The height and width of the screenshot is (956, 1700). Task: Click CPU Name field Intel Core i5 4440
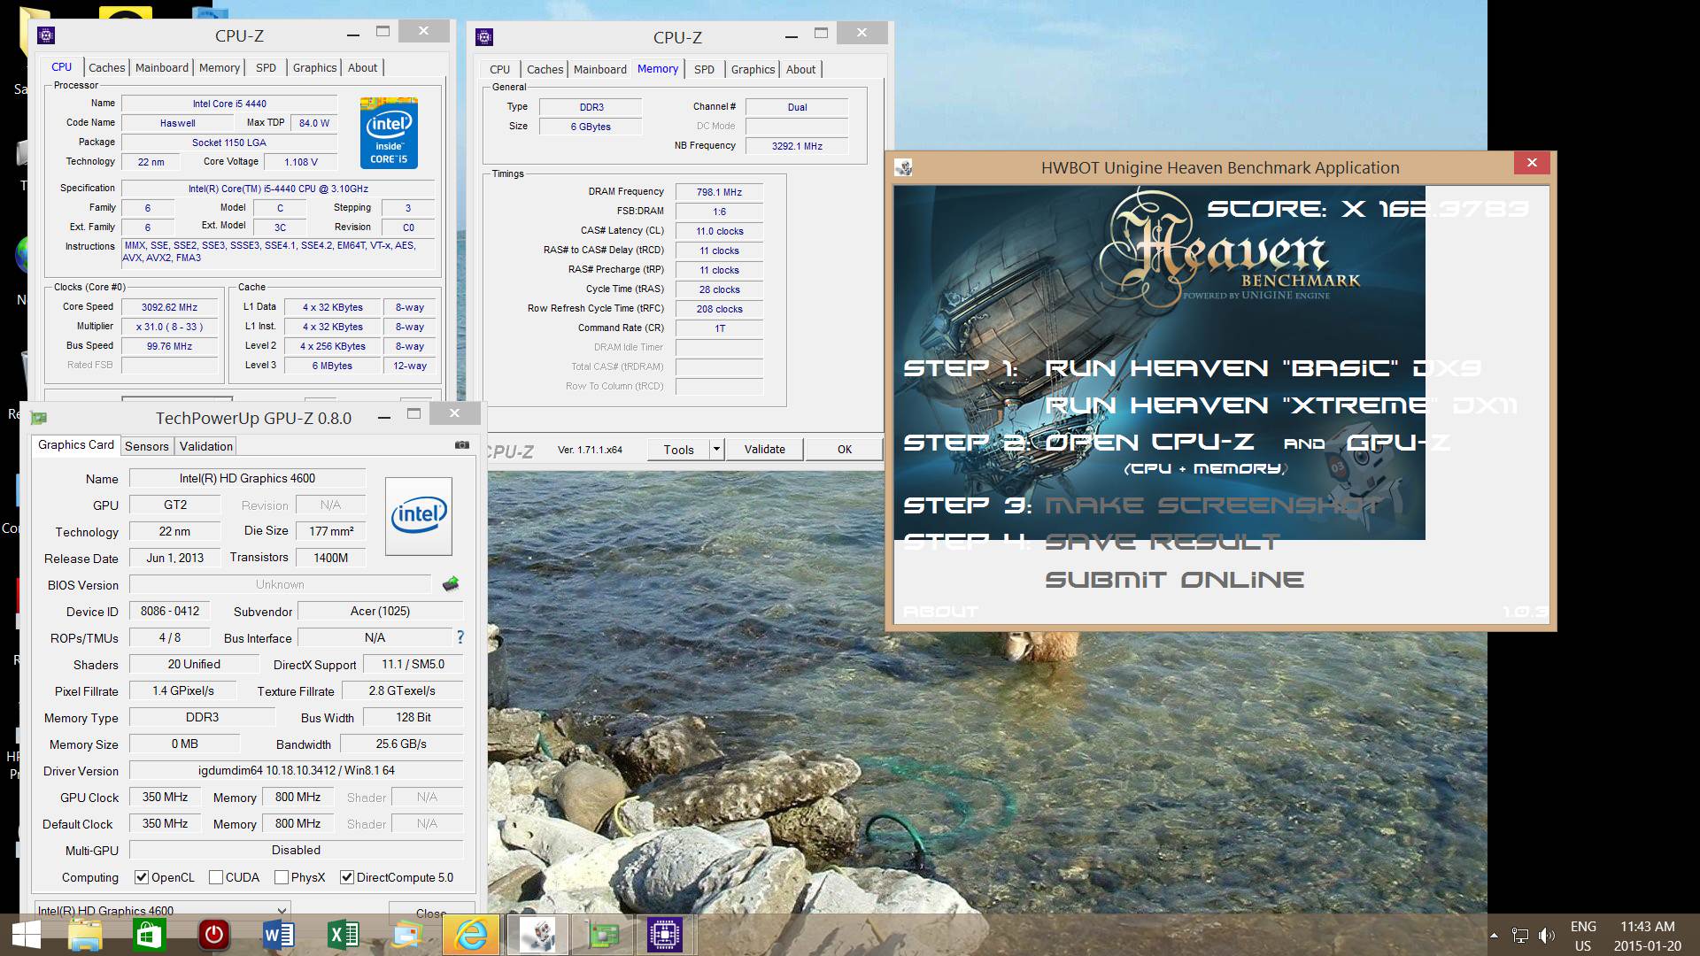click(x=229, y=104)
